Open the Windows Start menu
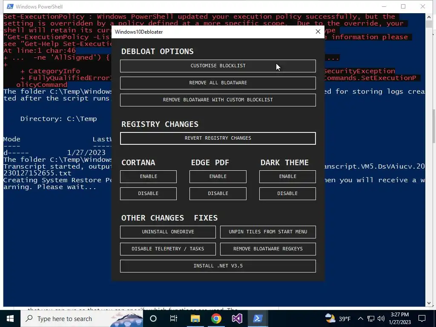The height and width of the screenshot is (327, 436). click(10, 318)
